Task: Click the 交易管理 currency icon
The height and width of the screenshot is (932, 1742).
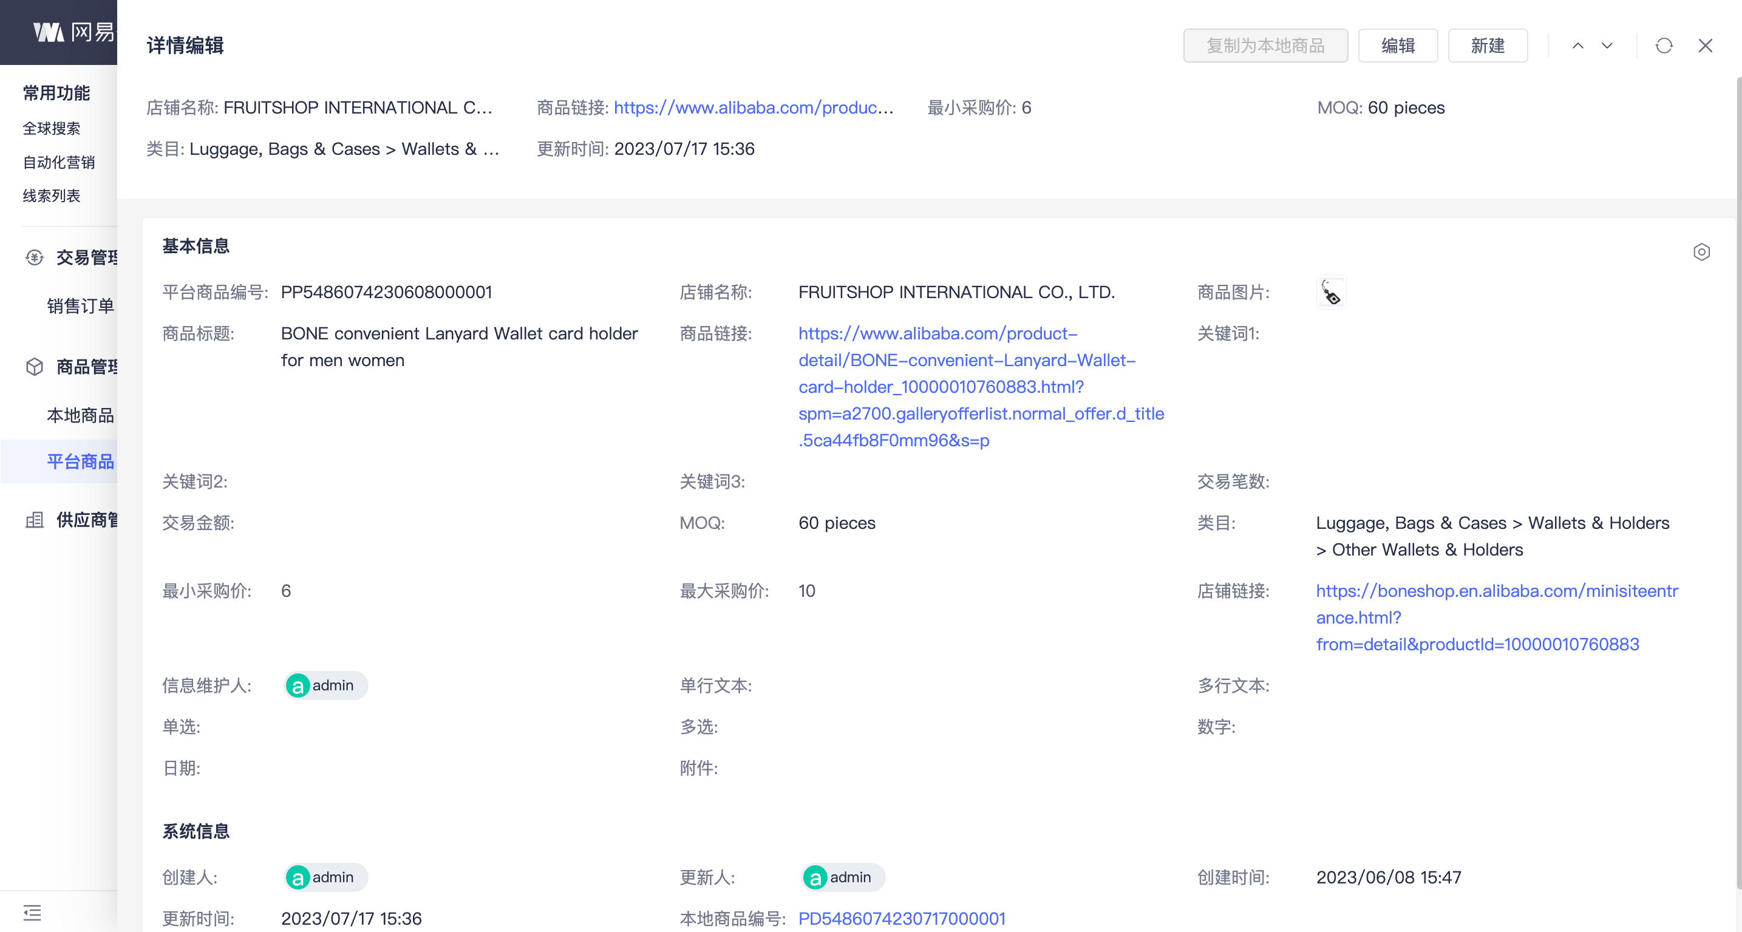Action: [x=35, y=257]
